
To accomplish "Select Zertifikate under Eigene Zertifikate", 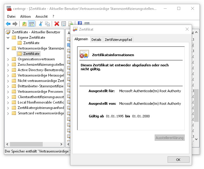I will pos(31,43).
